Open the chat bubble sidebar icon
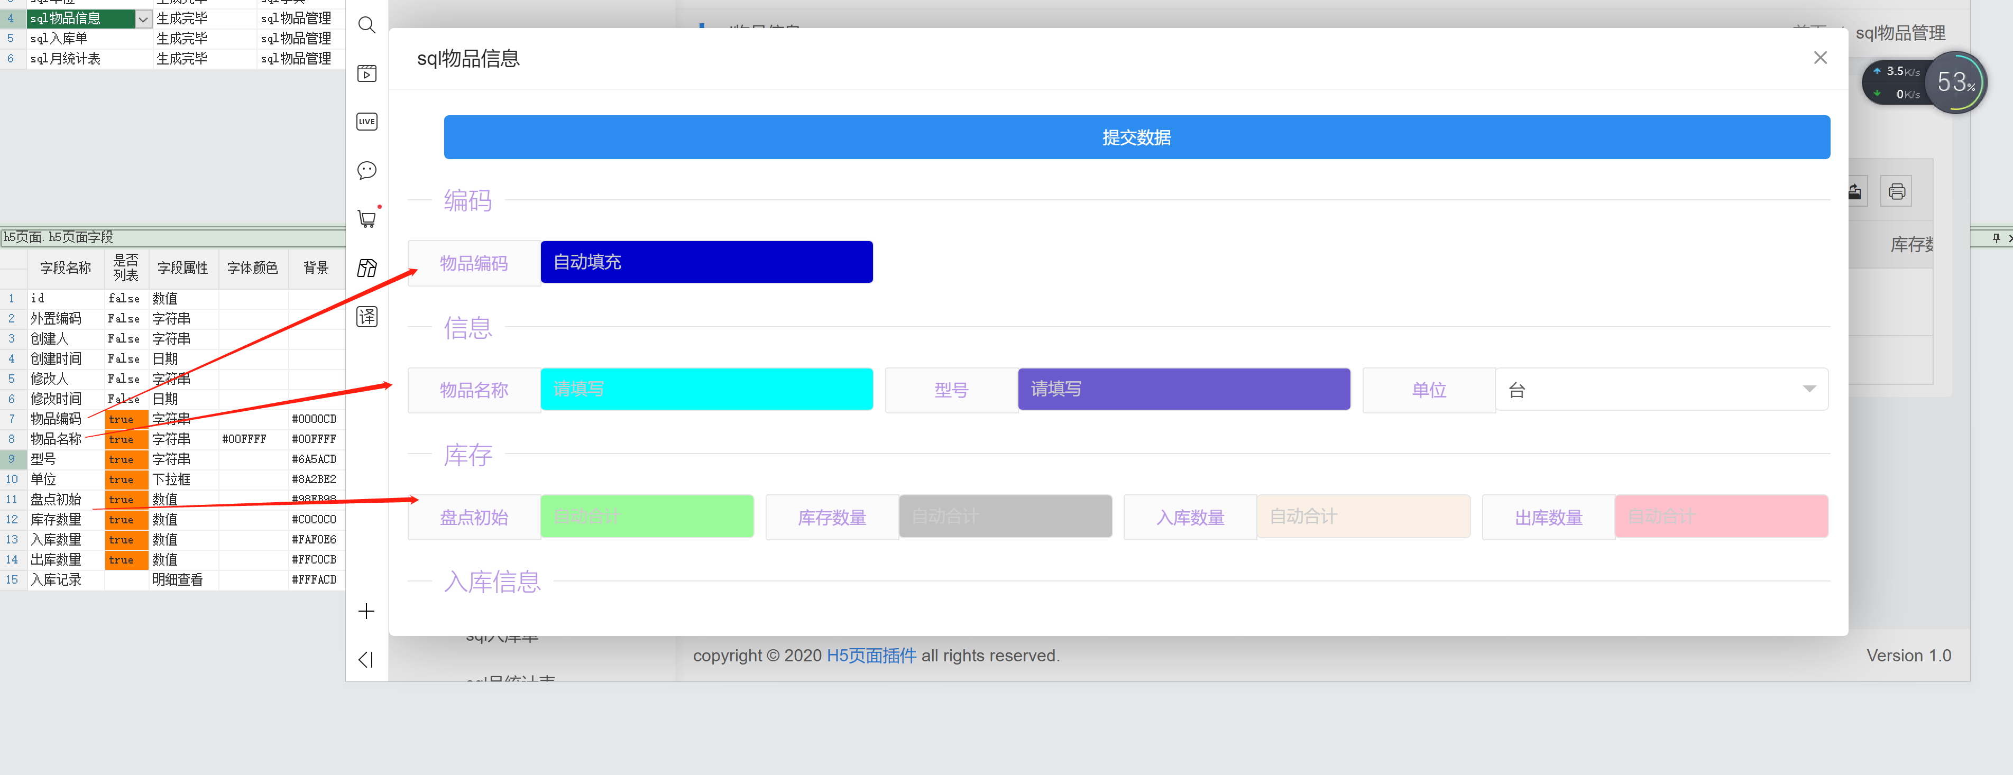 pos(366,170)
